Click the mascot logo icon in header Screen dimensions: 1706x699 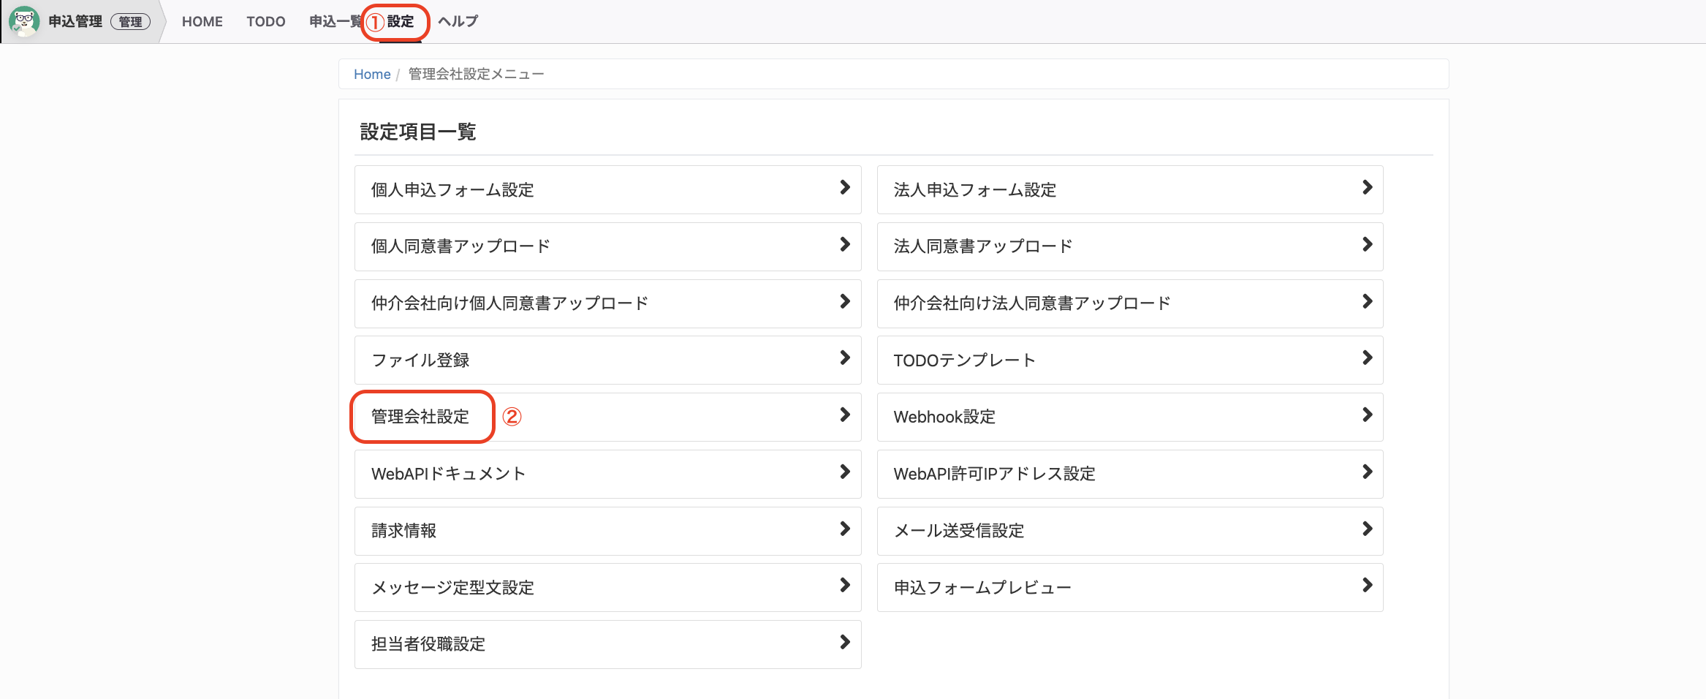coord(24,21)
